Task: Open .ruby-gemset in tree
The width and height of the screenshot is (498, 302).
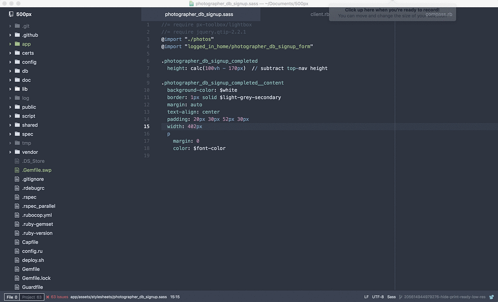Action: (x=37, y=224)
